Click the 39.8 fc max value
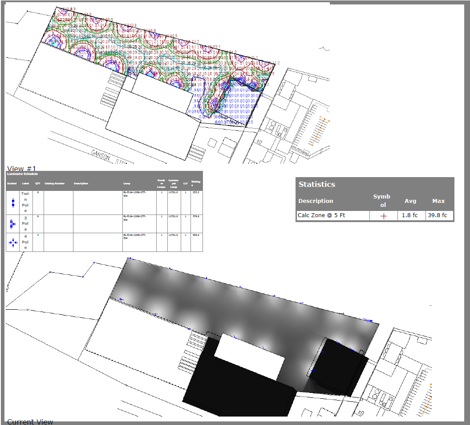 click(438, 216)
